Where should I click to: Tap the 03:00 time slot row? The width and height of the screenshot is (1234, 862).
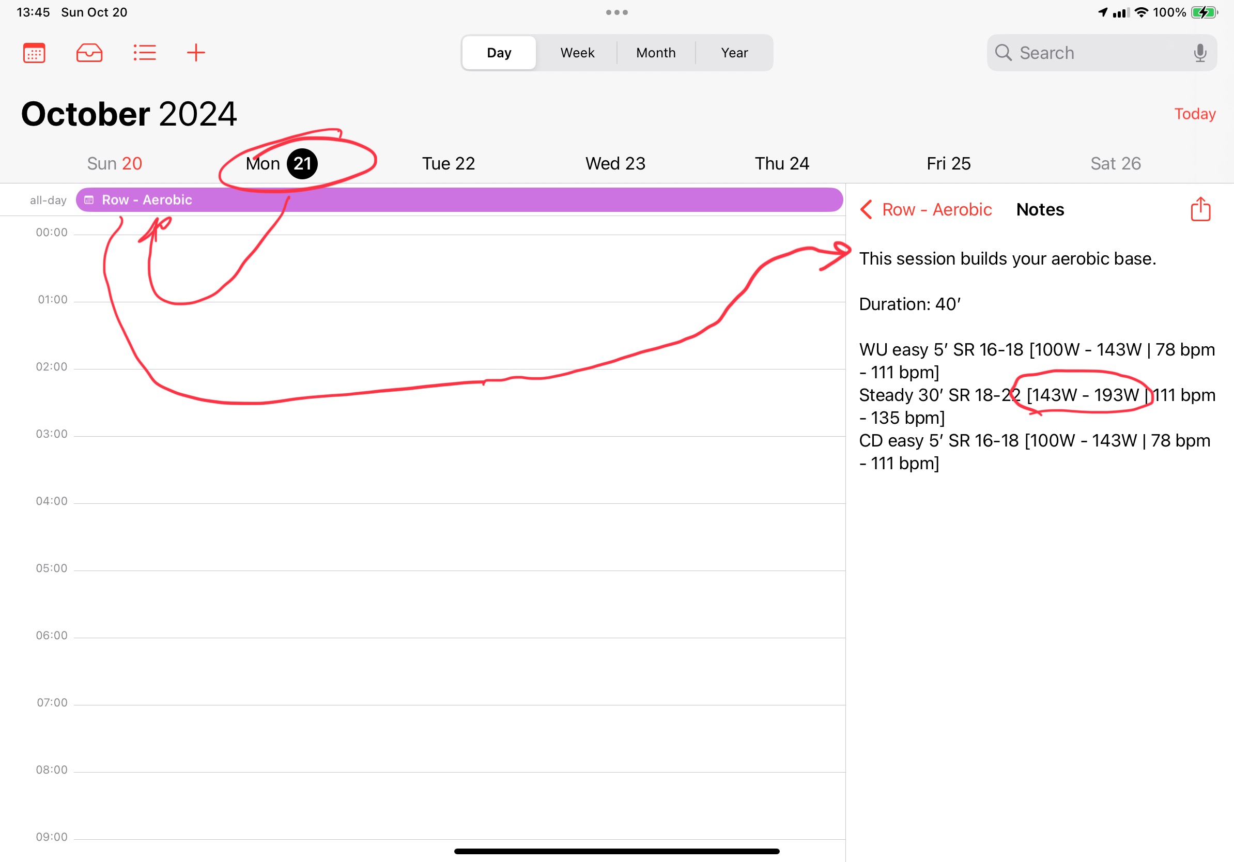coord(459,470)
